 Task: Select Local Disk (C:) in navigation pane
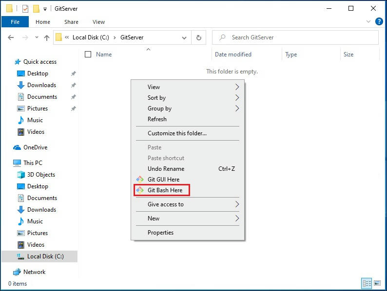click(x=39, y=256)
